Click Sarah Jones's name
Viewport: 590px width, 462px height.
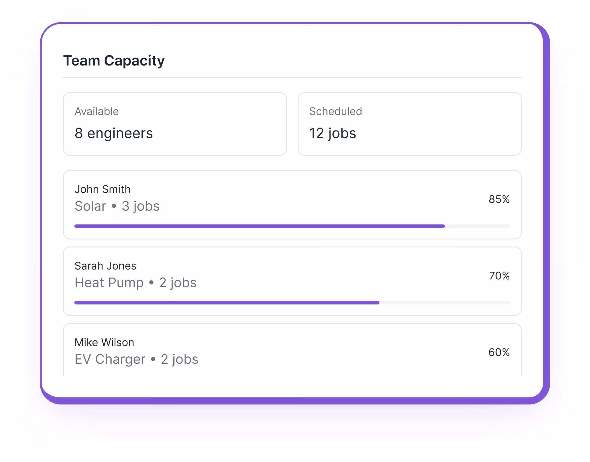coord(105,266)
